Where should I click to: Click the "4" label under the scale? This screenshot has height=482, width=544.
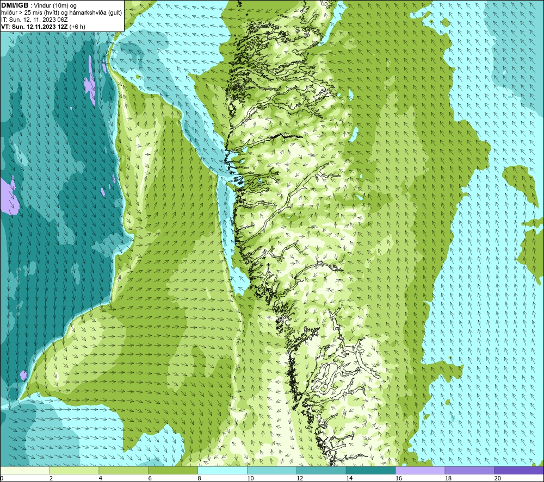(x=101, y=479)
